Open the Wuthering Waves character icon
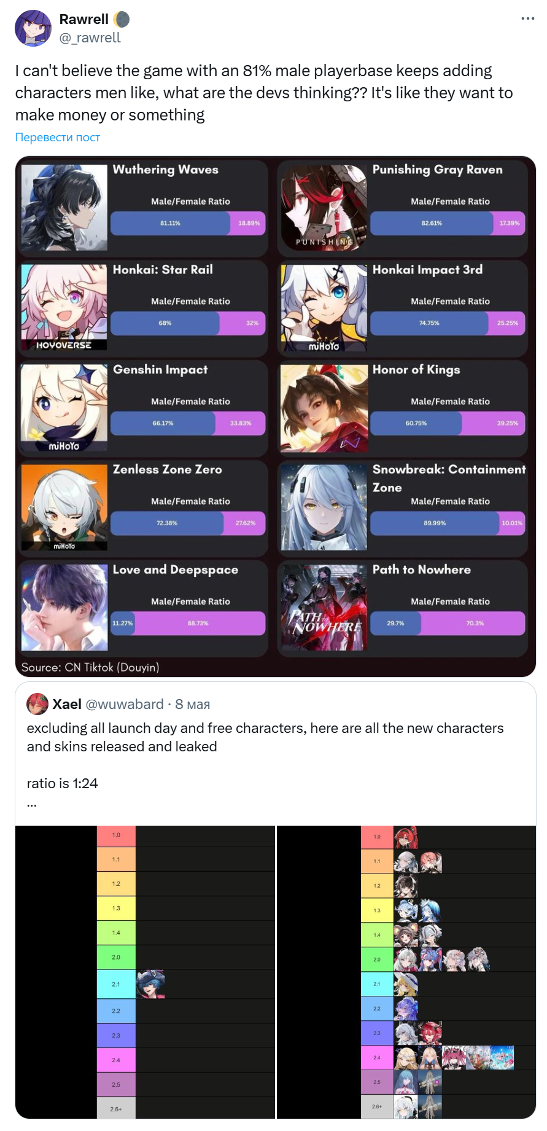The width and height of the screenshot is (547, 1131). pos(64,207)
